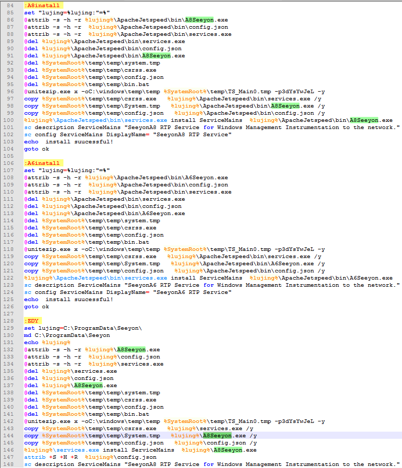
Task: Click highlighted A8Seeyon on line 144
Action: tap(217, 436)
